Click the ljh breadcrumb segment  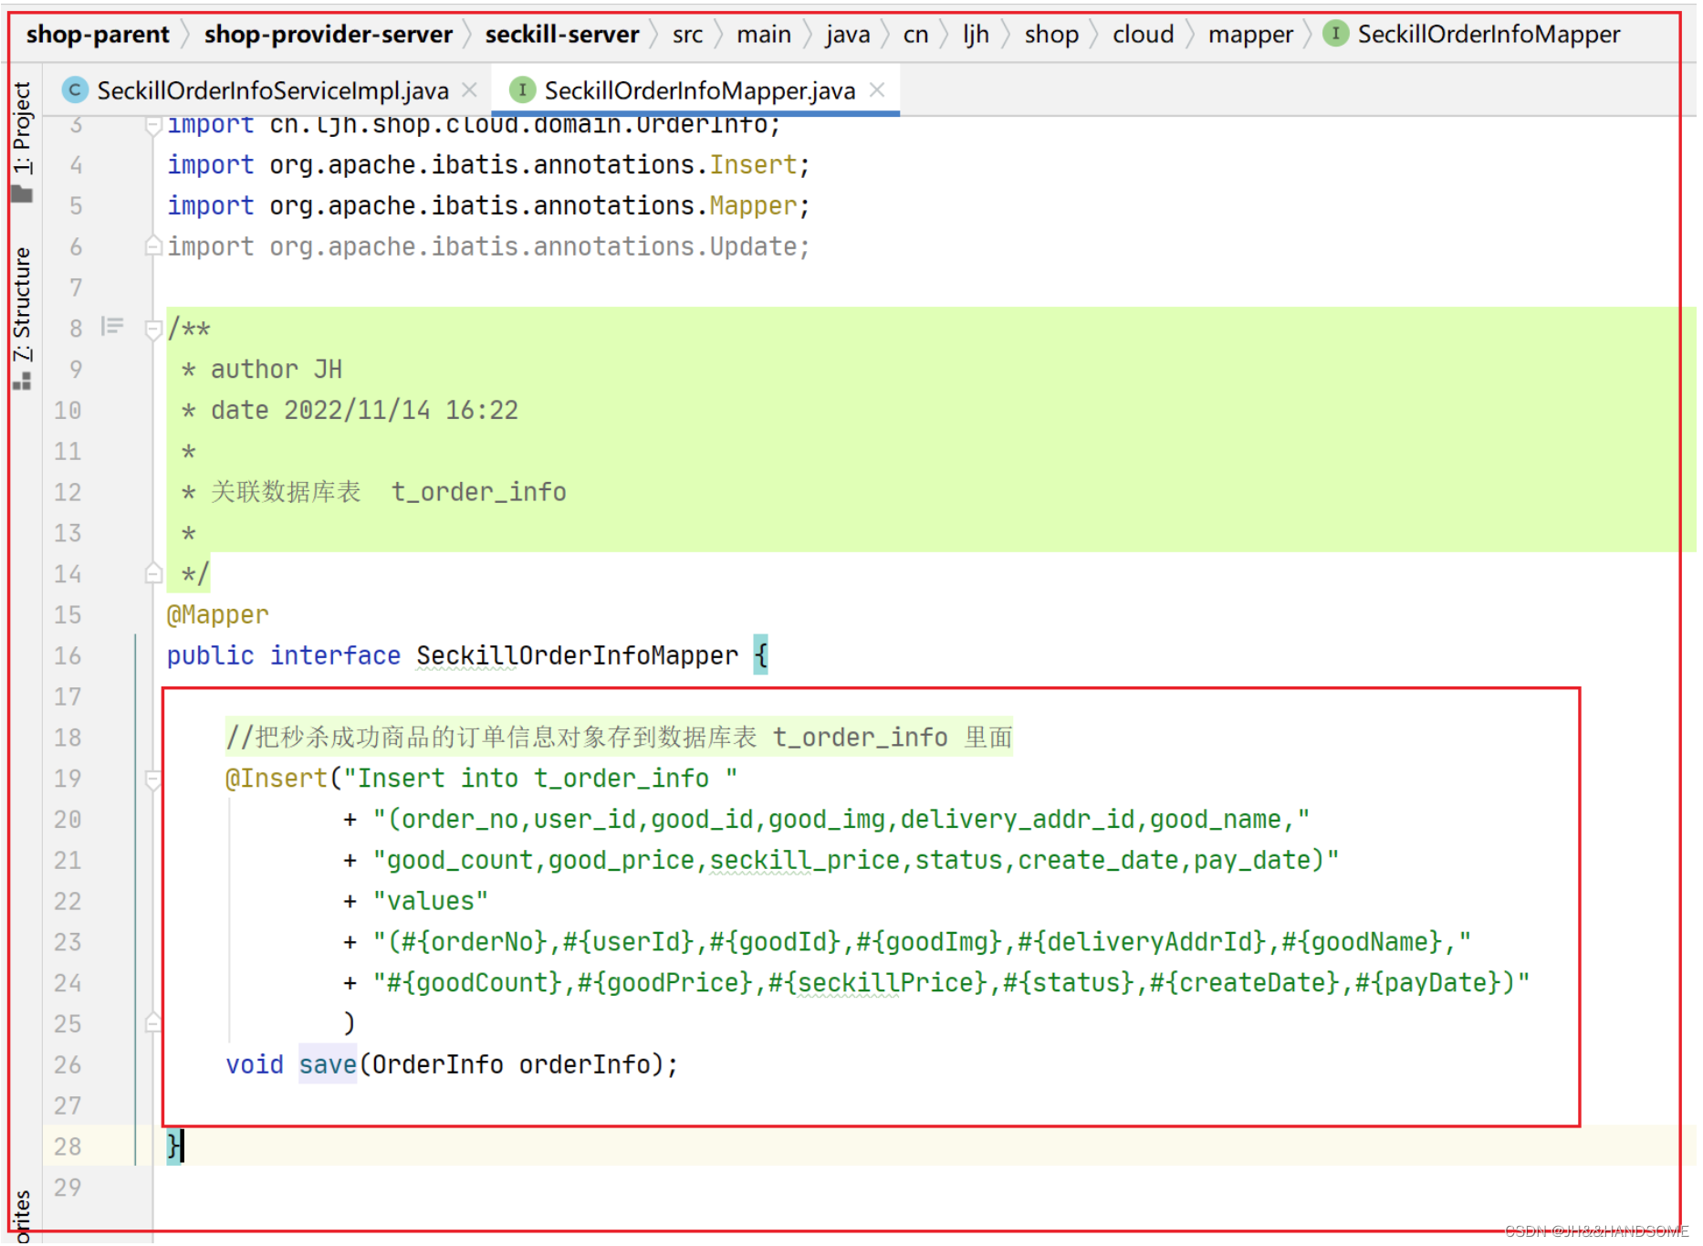976,35
